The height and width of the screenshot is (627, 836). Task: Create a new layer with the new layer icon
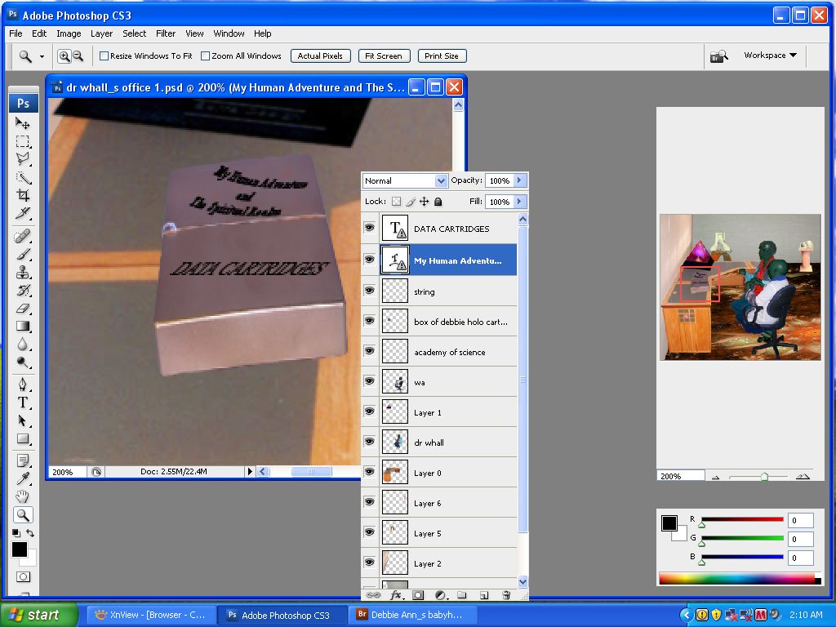(484, 597)
